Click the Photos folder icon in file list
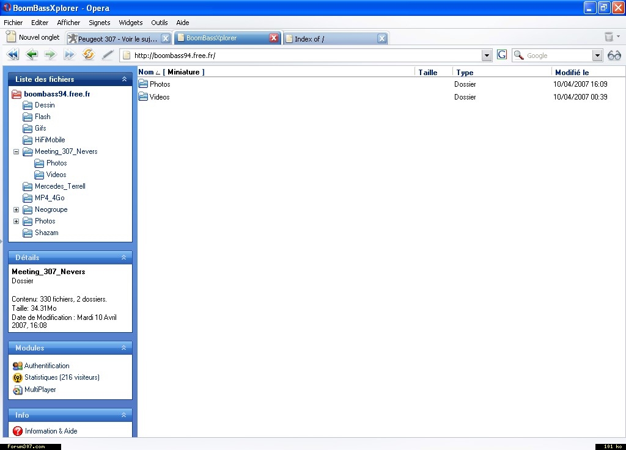The height and width of the screenshot is (450, 626). 143,84
